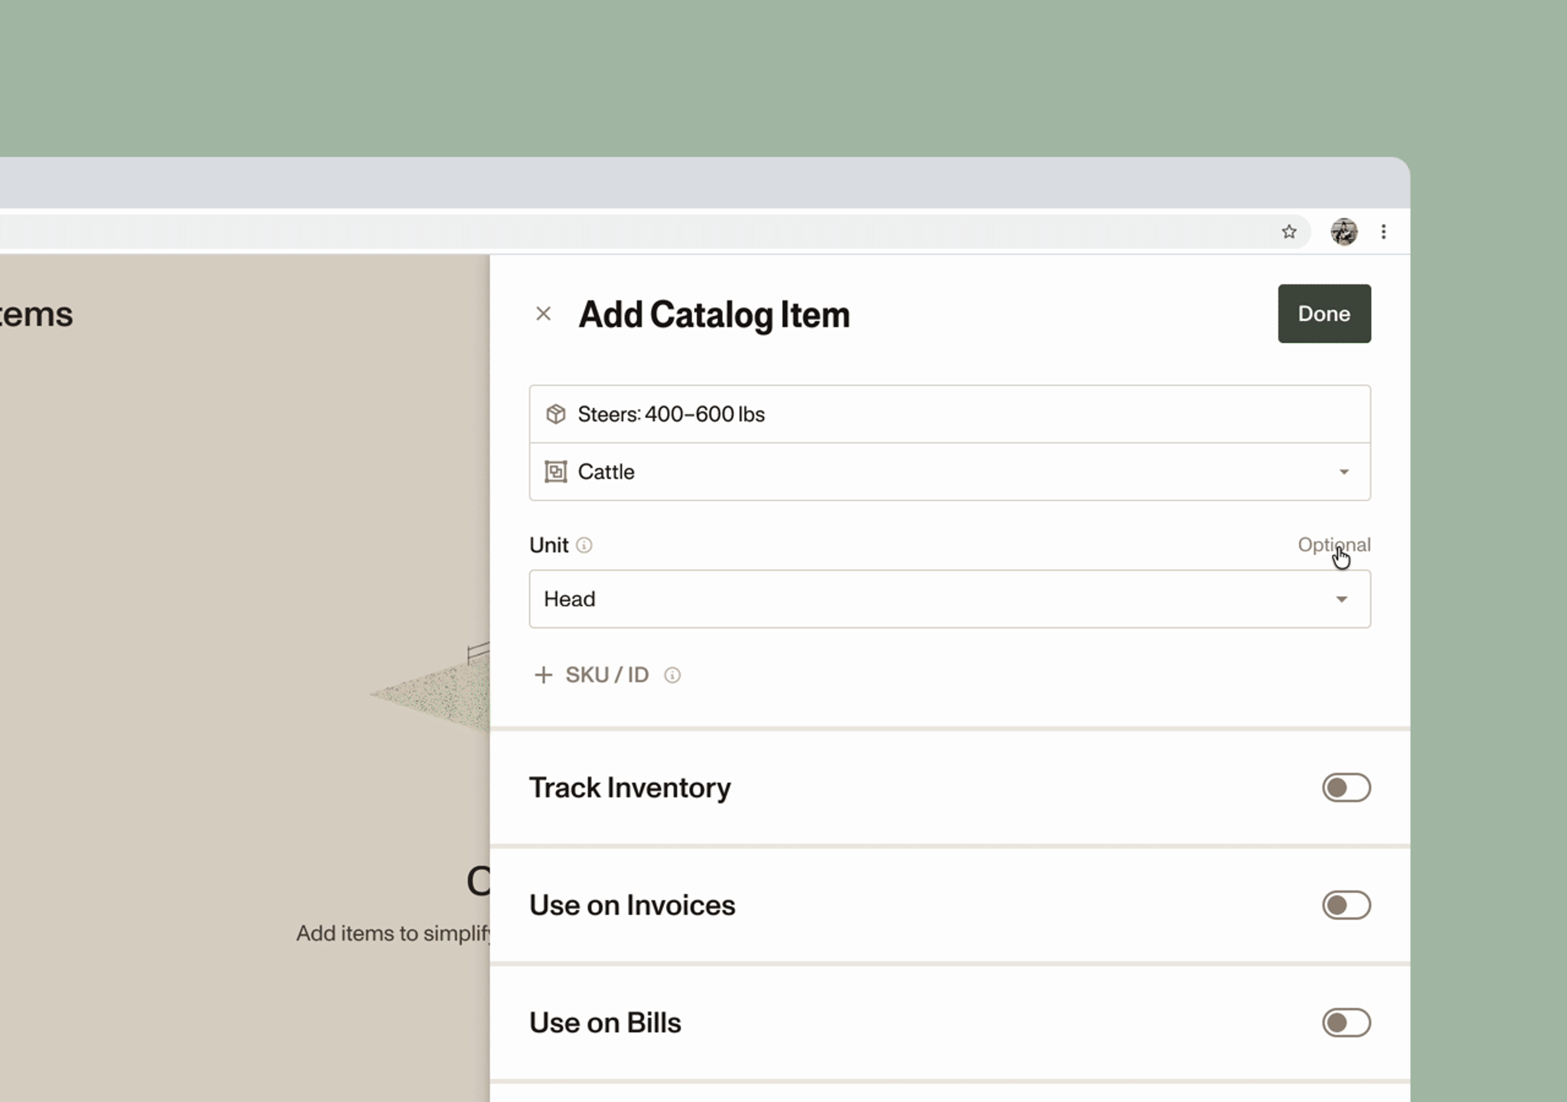The width and height of the screenshot is (1567, 1102).
Task: Click the plus icon before SKU / ID
Action: point(543,675)
